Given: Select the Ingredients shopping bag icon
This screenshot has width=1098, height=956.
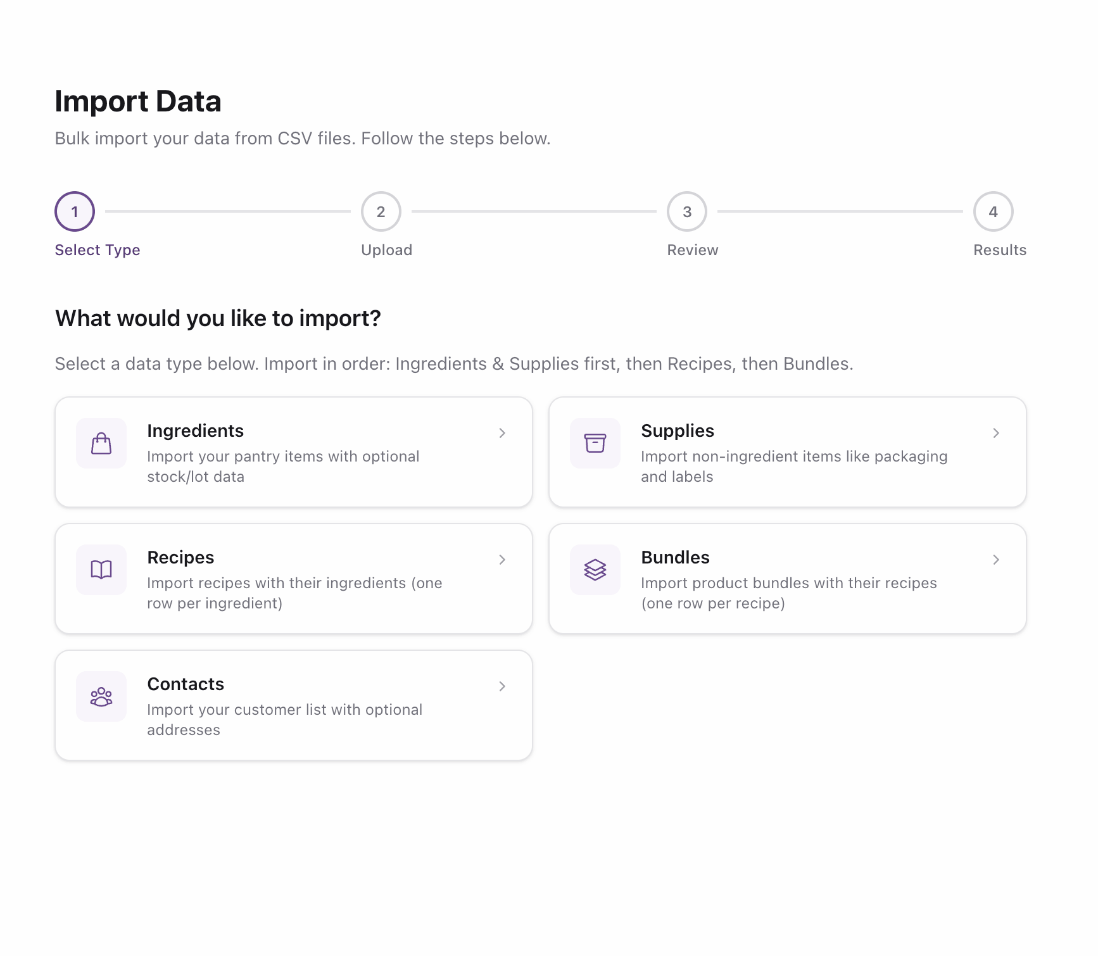Looking at the screenshot, I should (100, 443).
